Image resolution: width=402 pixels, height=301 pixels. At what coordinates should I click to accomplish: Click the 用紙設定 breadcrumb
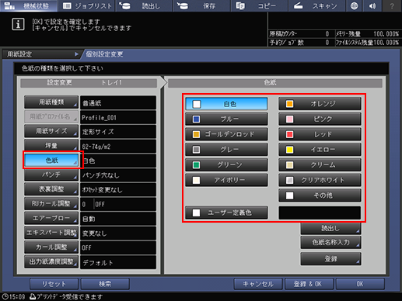[41, 54]
